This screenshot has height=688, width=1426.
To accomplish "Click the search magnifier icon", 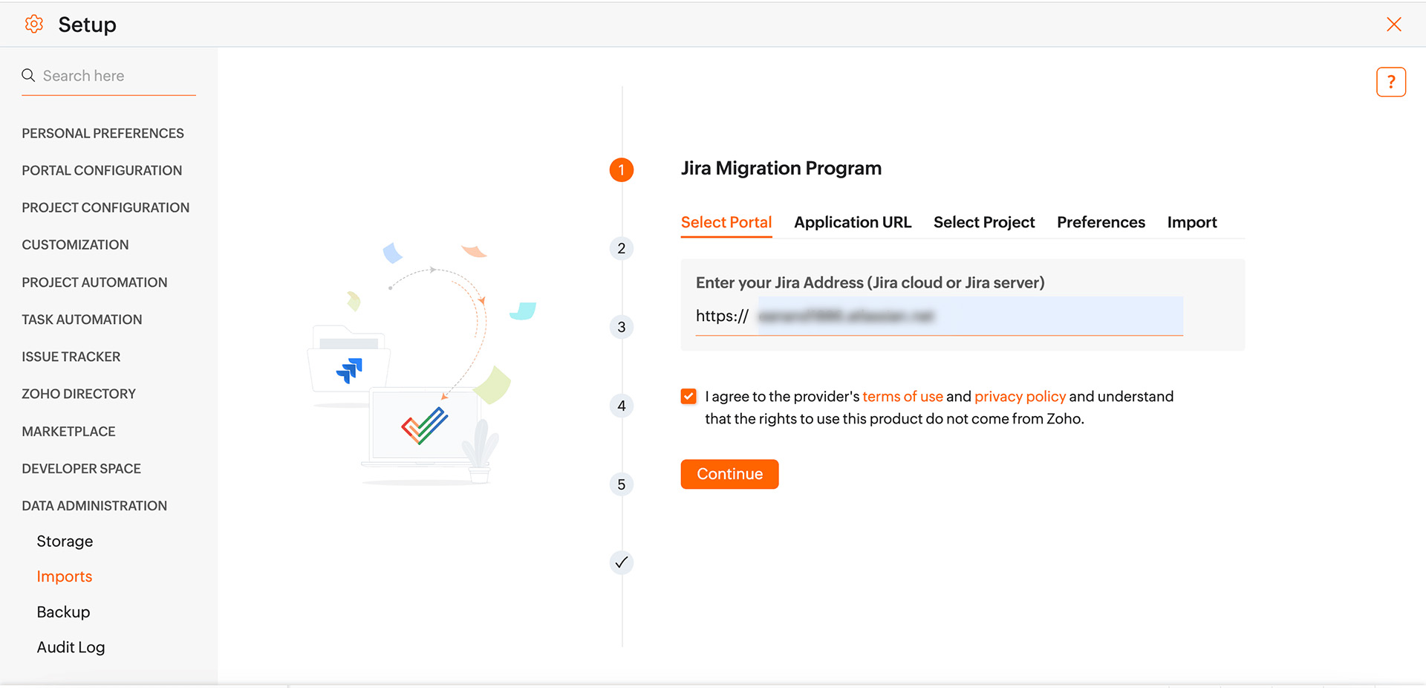I will [28, 76].
